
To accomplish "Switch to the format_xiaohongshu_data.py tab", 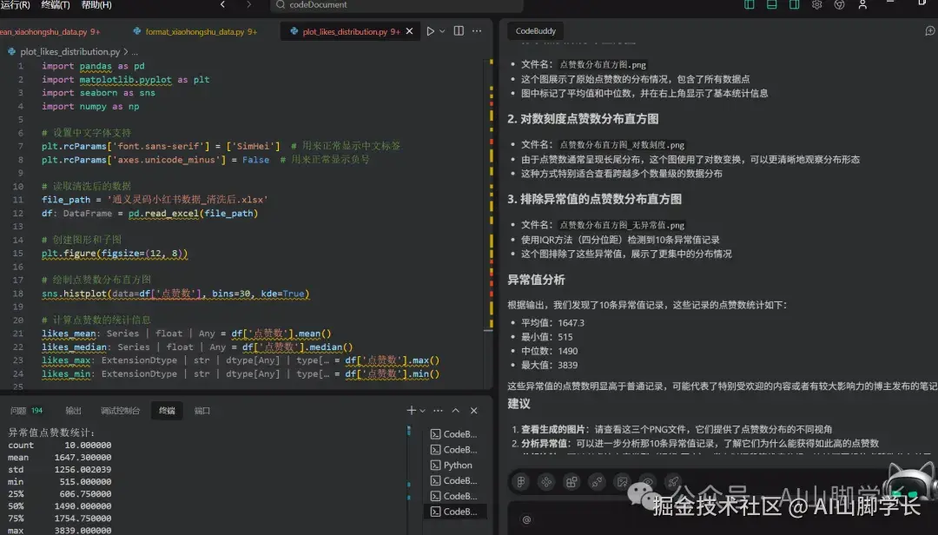I will (193, 30).
